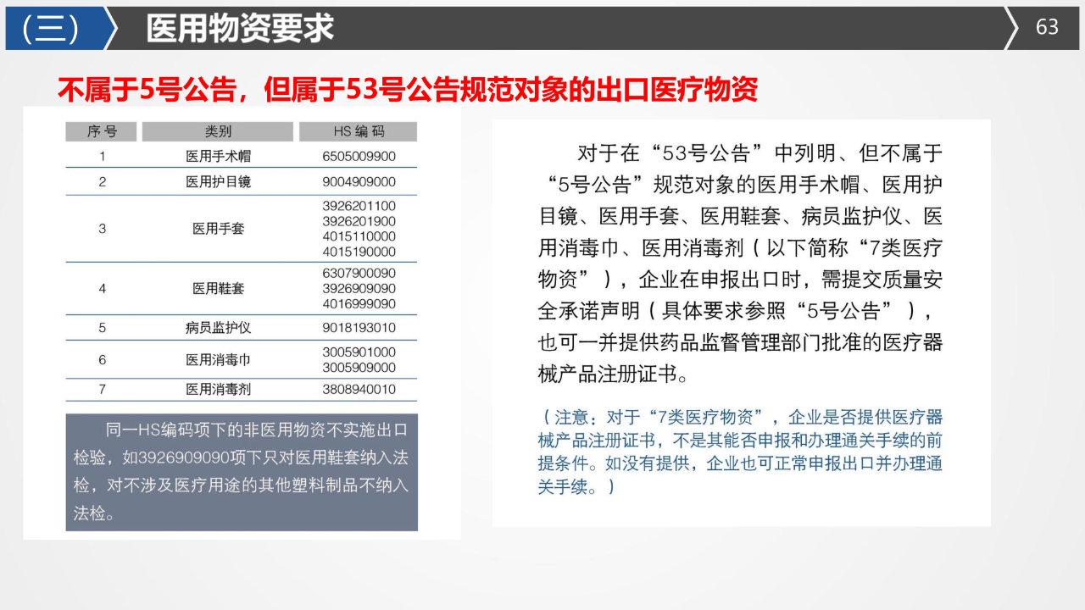1085x610 pixels.
Task: Select the 医用护目镜 row label
Action: pyautogui.click(x=218, y=181)
